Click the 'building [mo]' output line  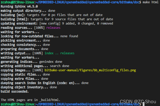(x=52, y=15)
